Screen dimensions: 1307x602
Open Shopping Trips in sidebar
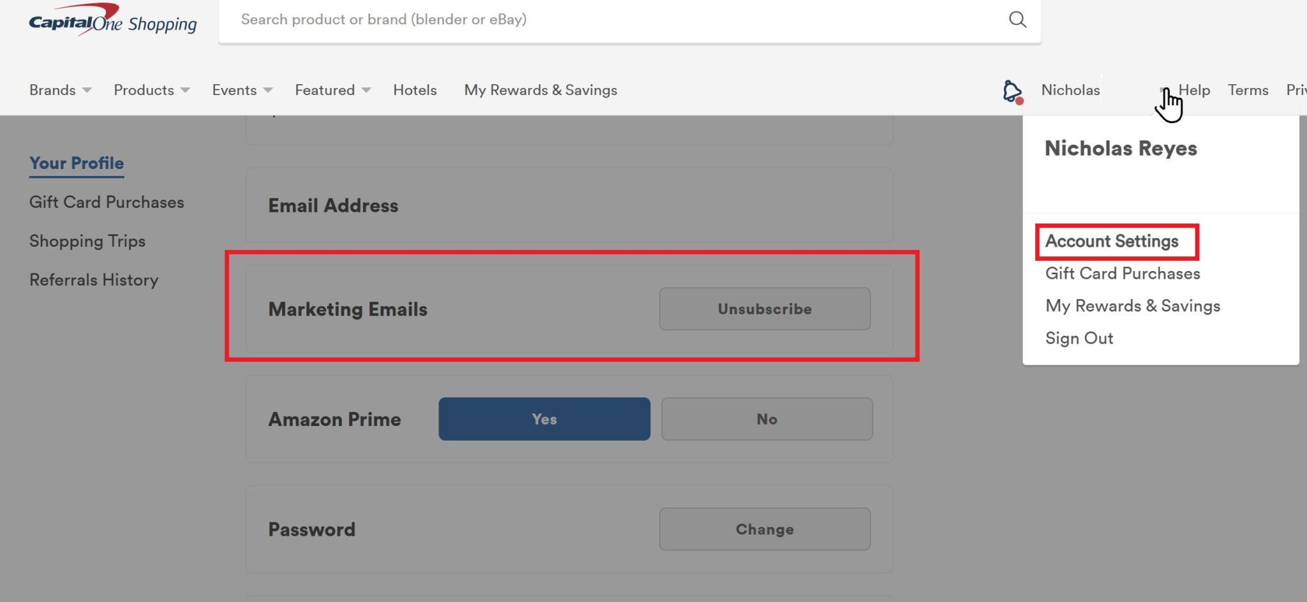pyautogui.click(x=87, y=241)
